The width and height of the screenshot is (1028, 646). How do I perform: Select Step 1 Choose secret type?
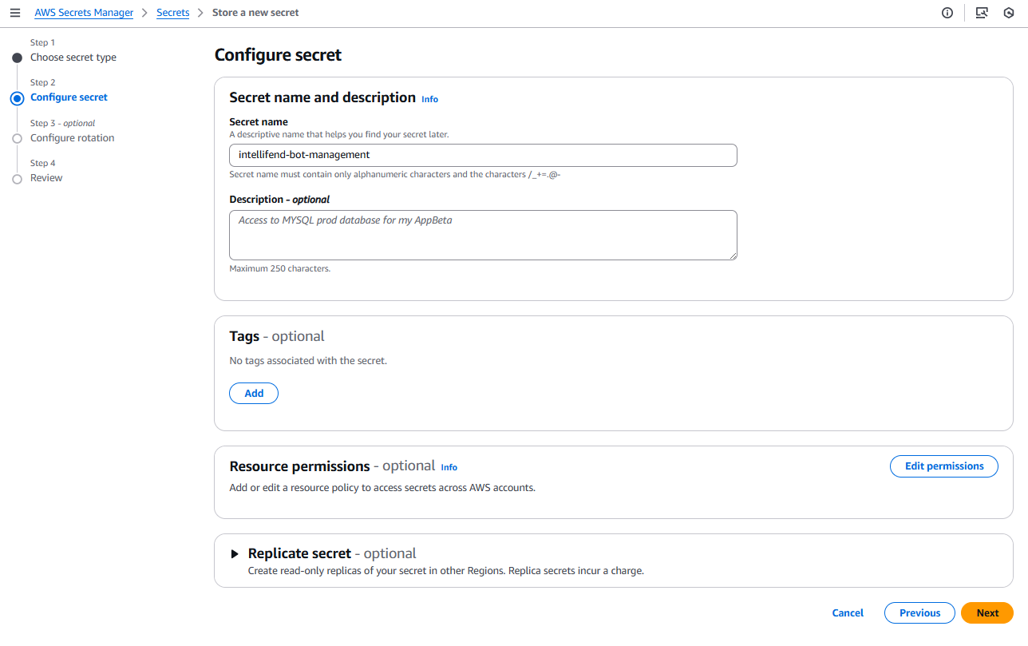73,57
